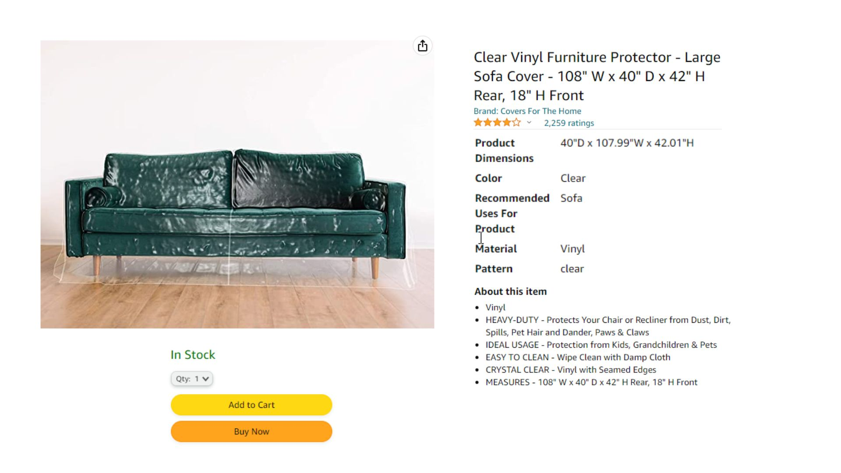Expand the Qty quantity dropdown
841x473 pixels.
point(192,379)
